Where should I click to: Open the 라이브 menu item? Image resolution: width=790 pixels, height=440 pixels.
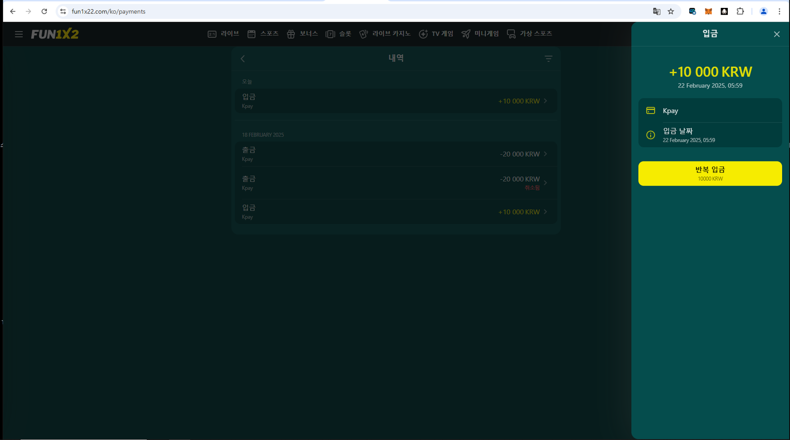click(224, 34)
